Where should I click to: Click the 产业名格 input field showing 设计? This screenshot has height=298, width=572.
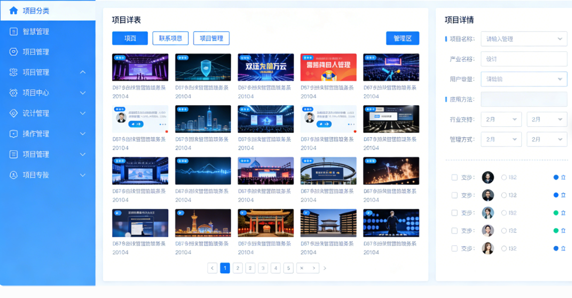[x=524, y=59]
